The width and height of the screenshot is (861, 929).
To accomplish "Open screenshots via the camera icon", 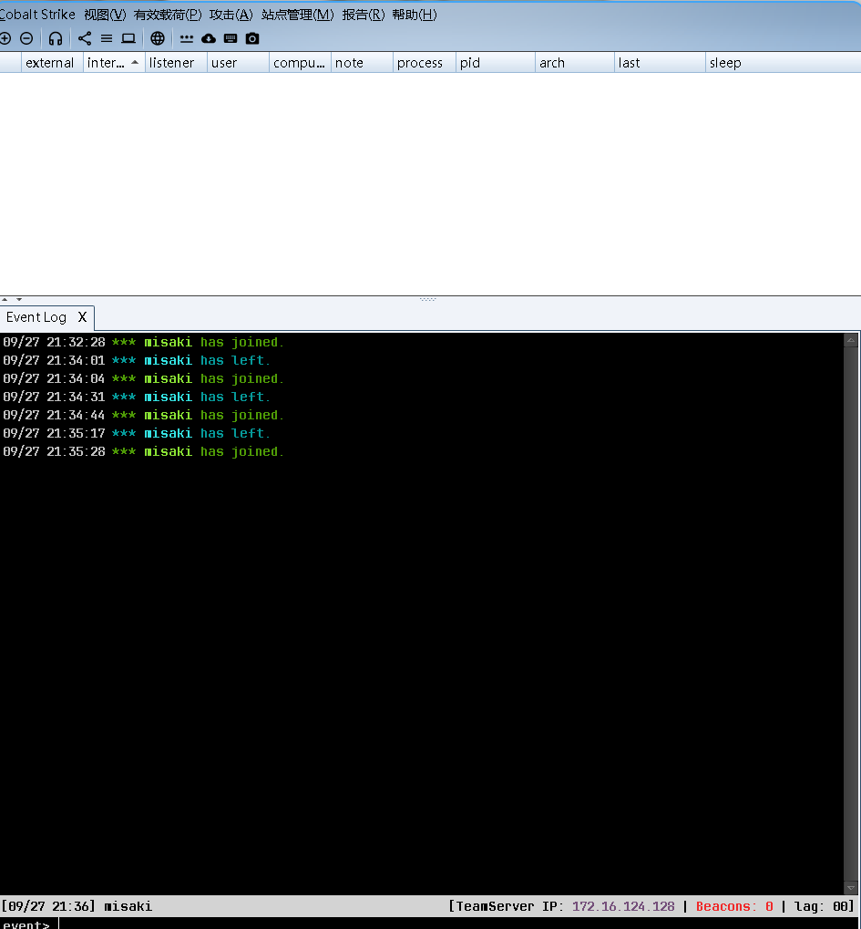I will 252,38.
